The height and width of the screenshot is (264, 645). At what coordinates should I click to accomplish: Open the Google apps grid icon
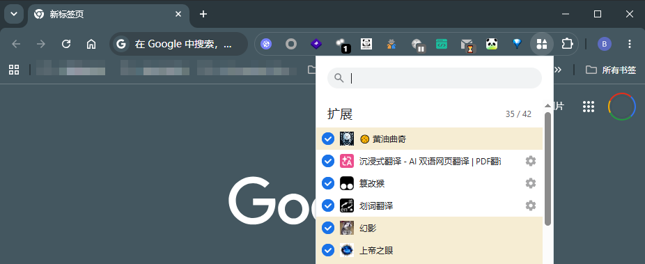point(589,107)
